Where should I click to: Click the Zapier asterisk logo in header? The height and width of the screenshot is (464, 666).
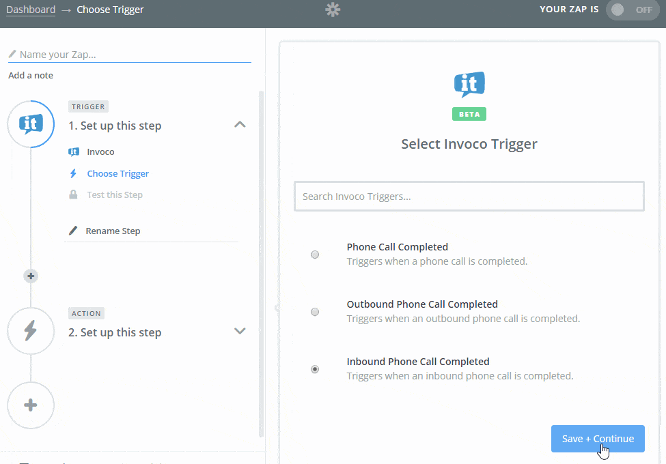coord(333,10)
